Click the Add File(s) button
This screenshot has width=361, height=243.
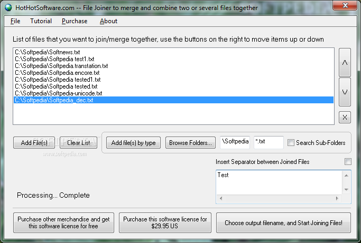(34, 143)
